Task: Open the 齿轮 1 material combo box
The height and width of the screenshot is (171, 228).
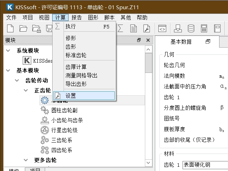Action: 205,165
